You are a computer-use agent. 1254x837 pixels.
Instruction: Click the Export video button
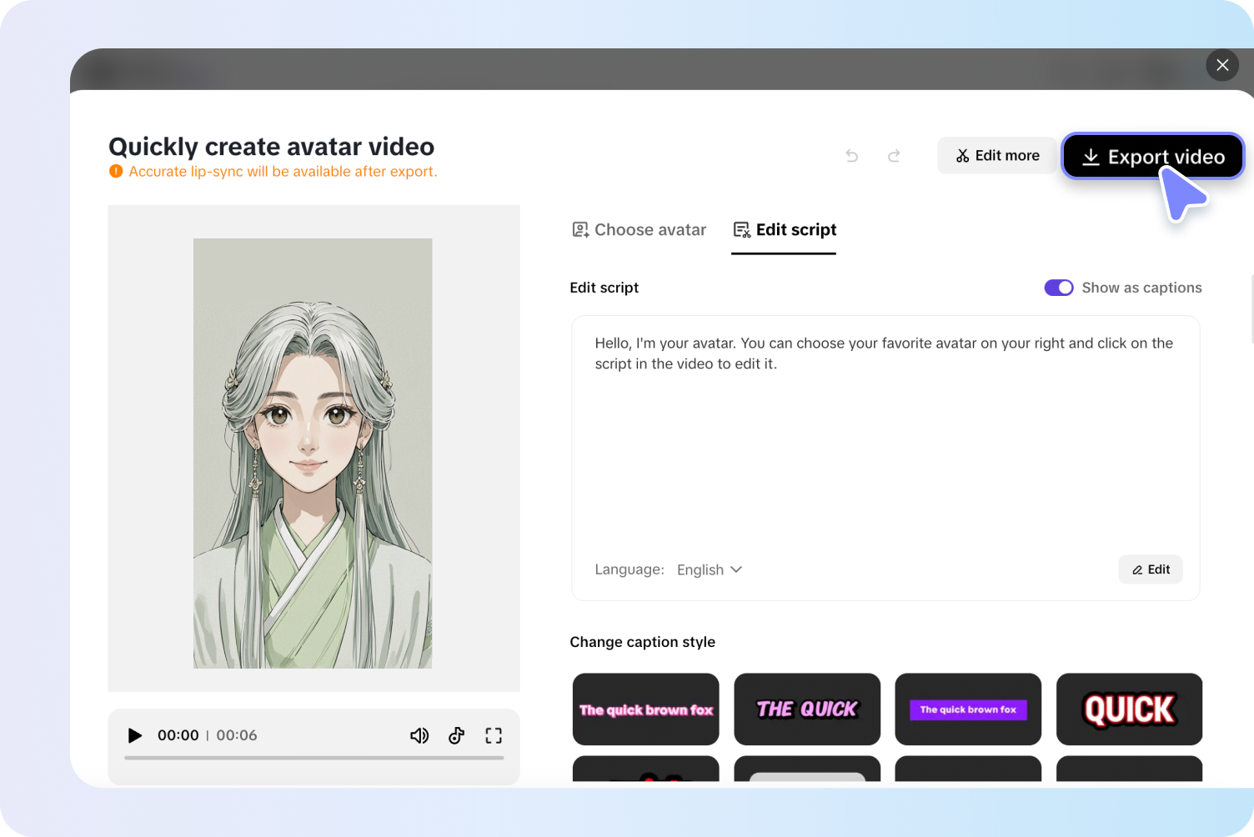pyautogui.click(x=1152, y=156)
